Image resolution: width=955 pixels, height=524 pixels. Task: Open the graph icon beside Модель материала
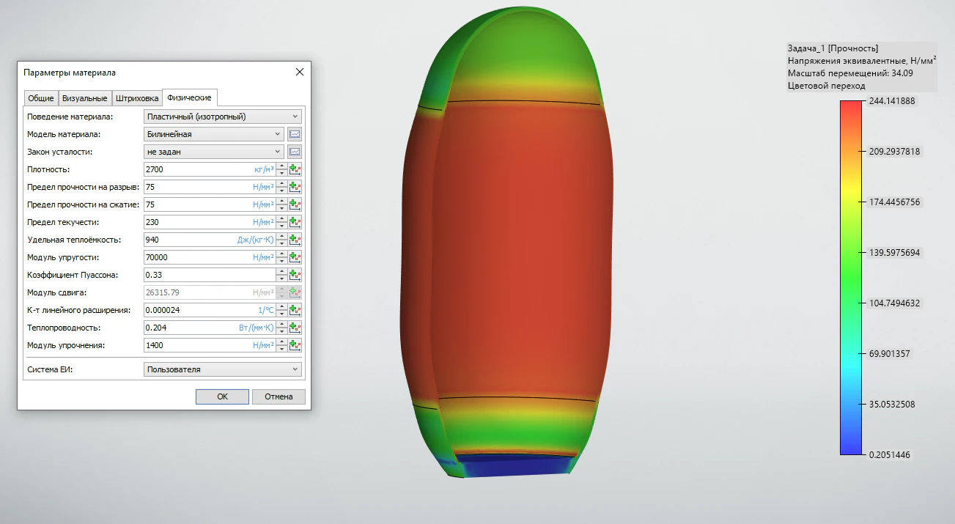click(295, 134)
